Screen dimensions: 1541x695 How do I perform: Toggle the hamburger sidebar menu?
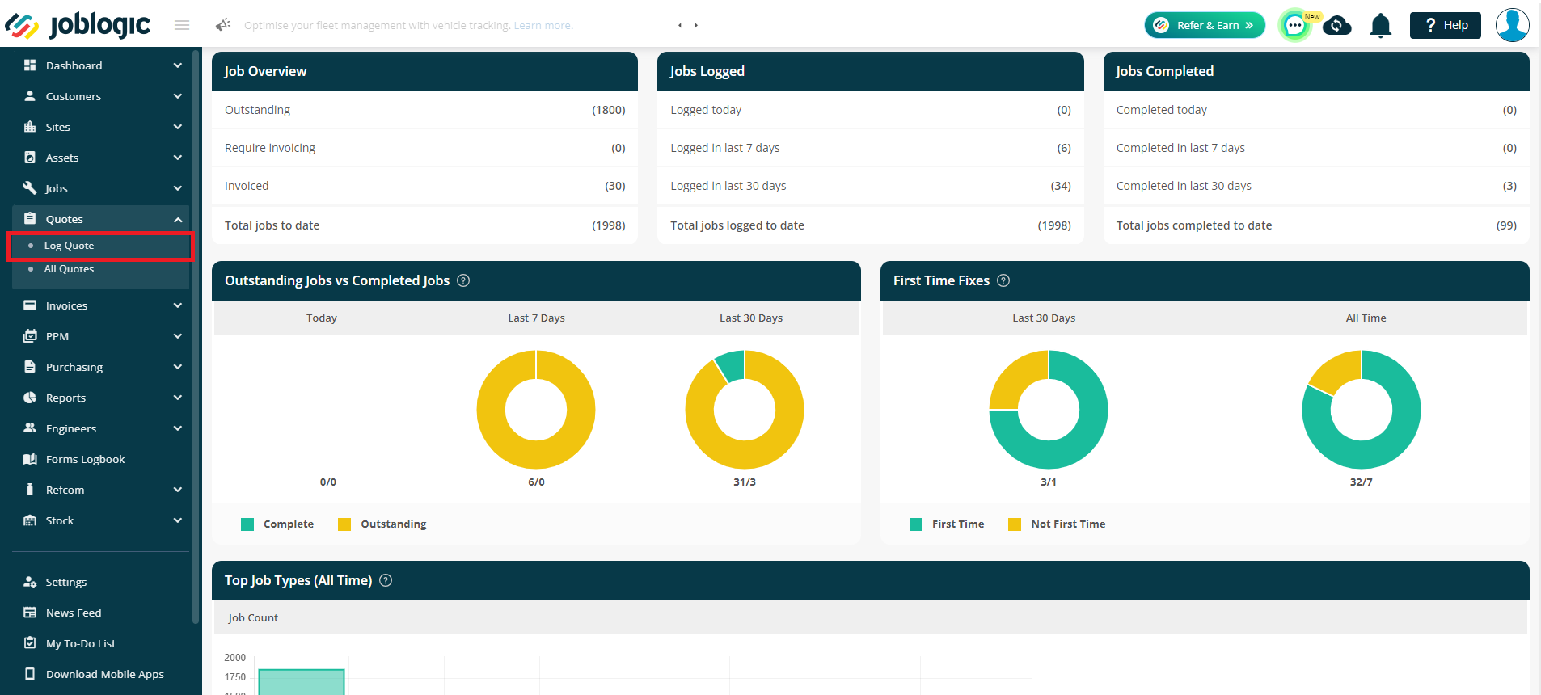click(182, 25)
